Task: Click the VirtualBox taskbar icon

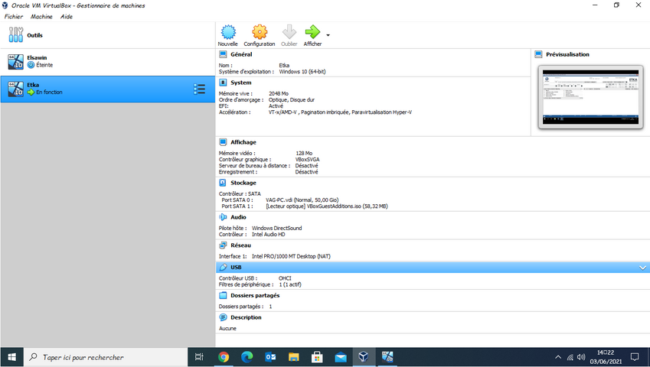Action: coord(364,357)
